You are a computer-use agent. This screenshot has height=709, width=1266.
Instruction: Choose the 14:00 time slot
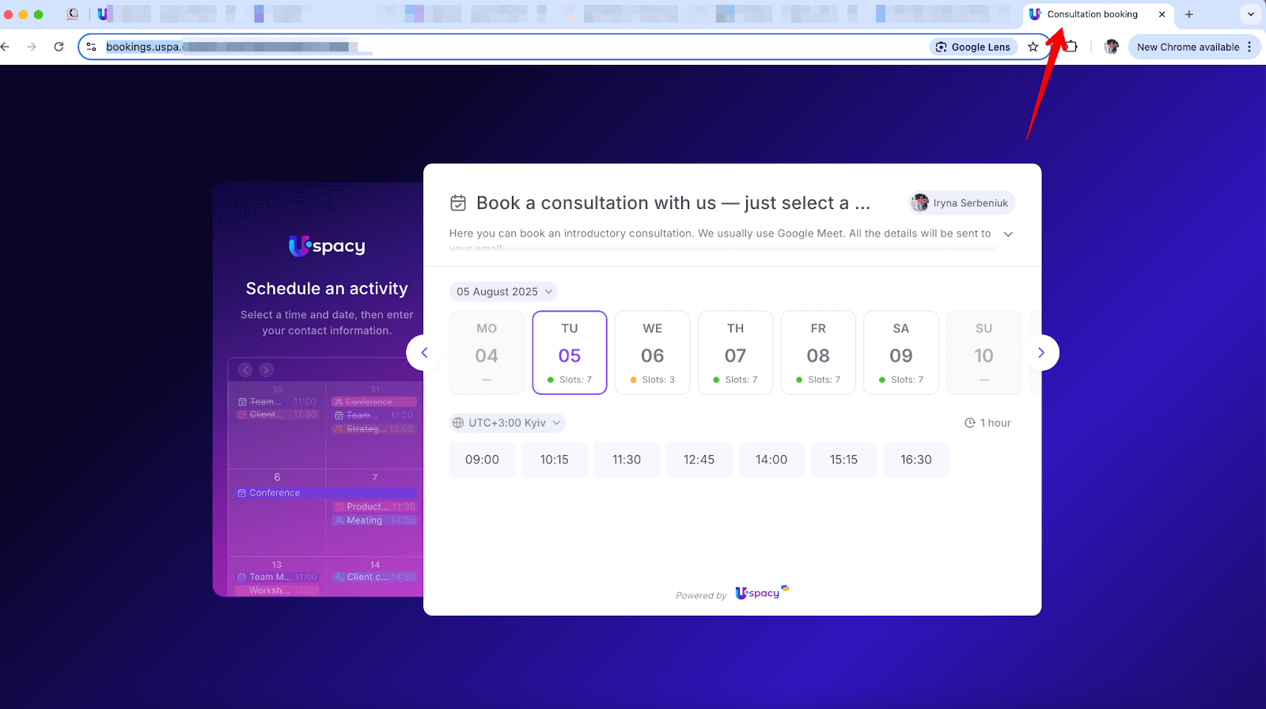pyautogui.click(x=771, y=460)
